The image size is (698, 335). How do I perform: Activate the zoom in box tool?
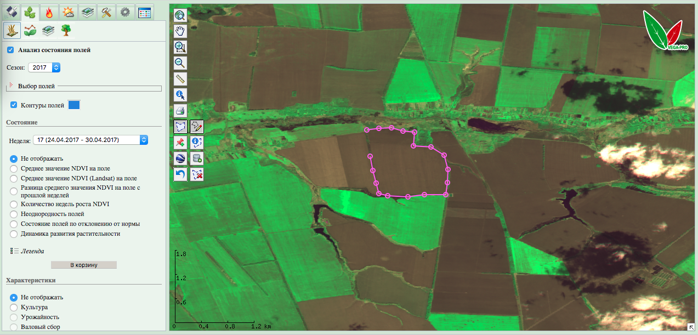coord(180,48)
